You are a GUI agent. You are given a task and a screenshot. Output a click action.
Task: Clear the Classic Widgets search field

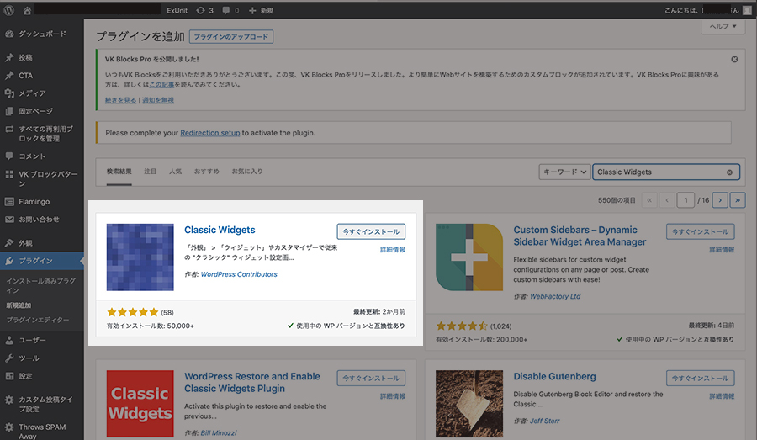729,172
